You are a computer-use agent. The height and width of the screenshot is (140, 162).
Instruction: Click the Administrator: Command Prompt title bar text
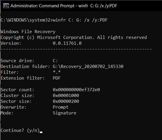(x=64, y=6)
